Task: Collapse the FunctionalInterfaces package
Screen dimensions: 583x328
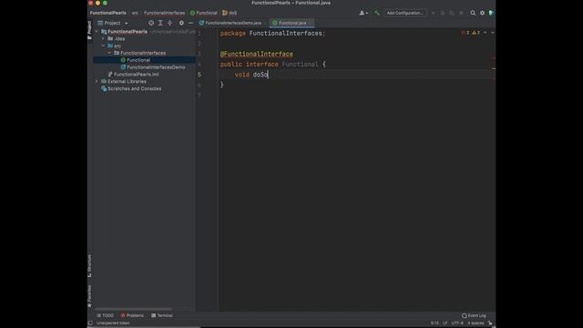Action: click(109, 53)
